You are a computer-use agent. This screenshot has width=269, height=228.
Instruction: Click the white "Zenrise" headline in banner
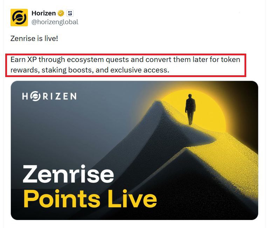(x=68, y=174)
